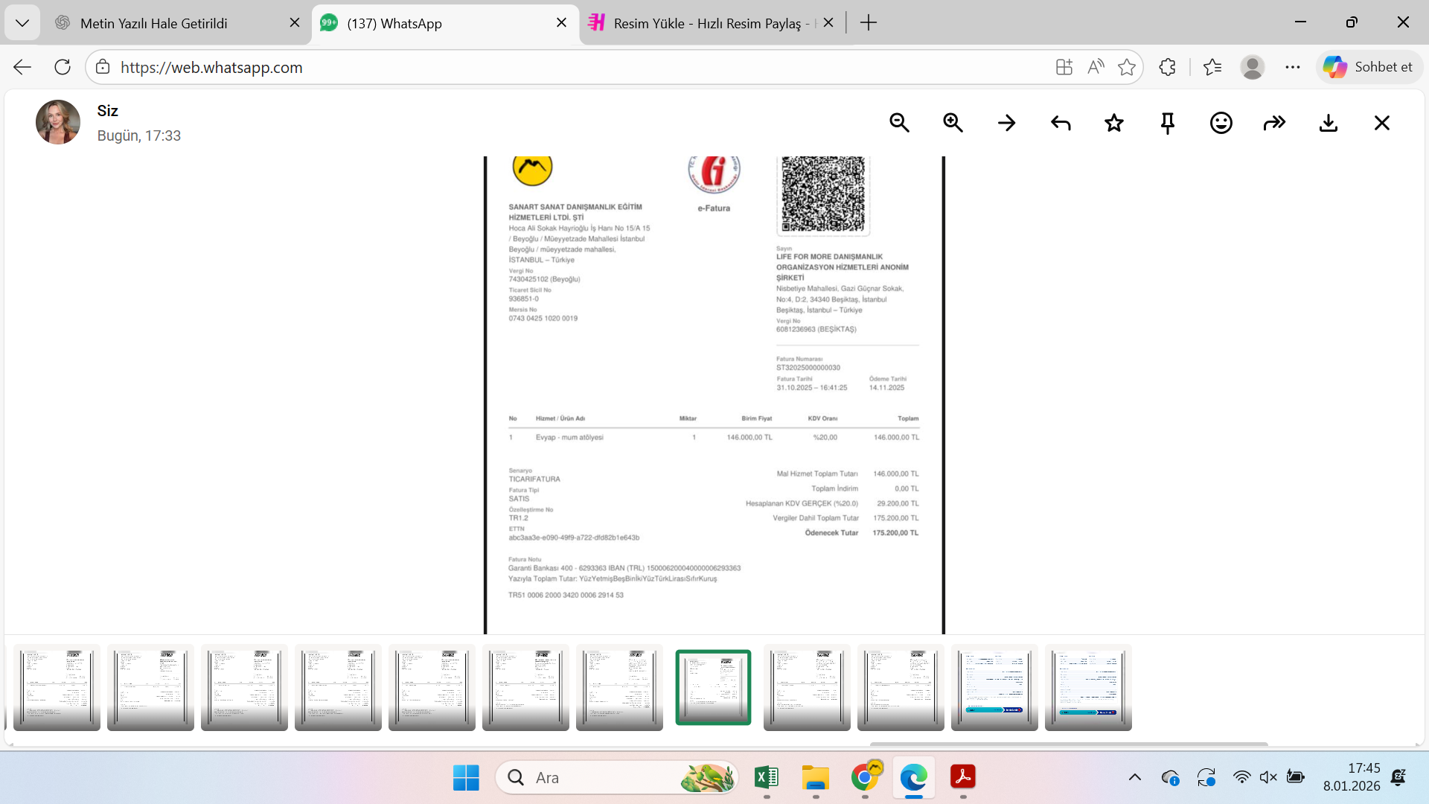Open Adobe Acrobat from the taskbar
This screenshot has height=804, width=1429.
click(x=963, y=778)
